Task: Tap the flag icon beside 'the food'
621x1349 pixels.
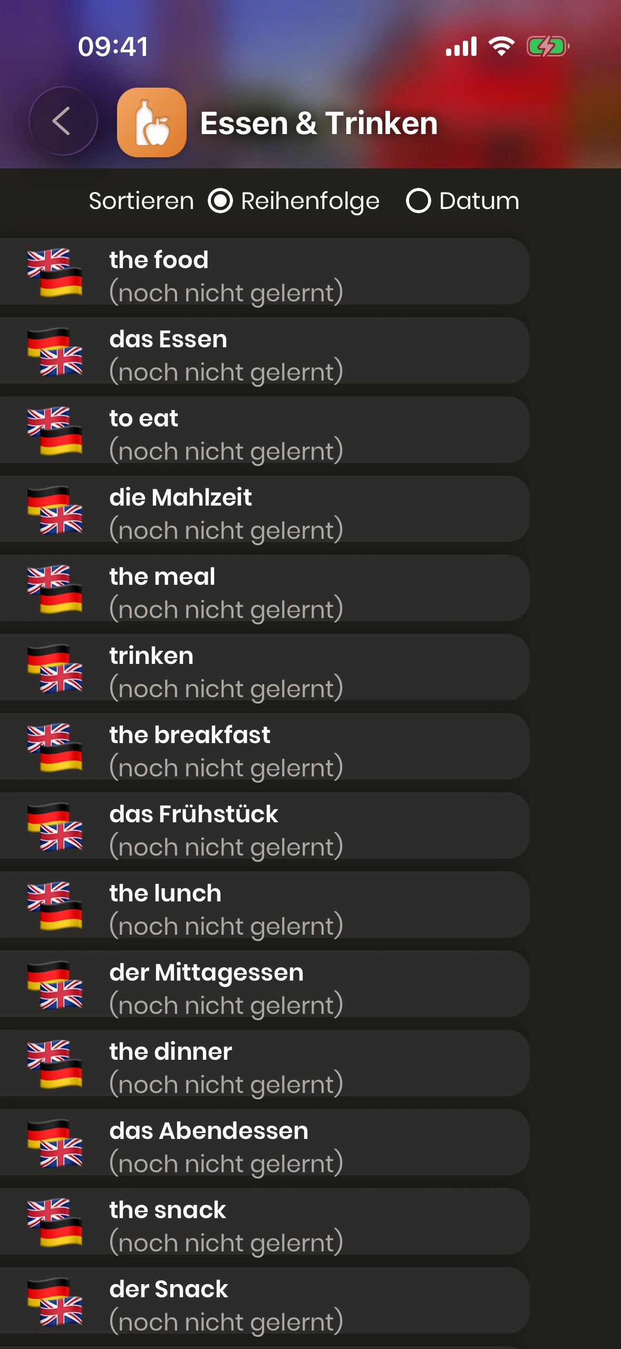Action: click(x=55, y=272)
